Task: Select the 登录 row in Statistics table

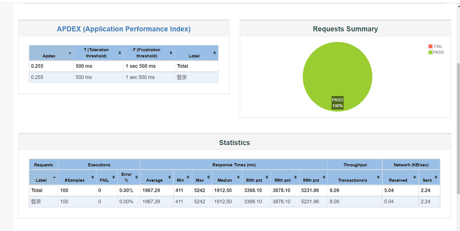Action: pyautogui.click(x=234, y=202)
